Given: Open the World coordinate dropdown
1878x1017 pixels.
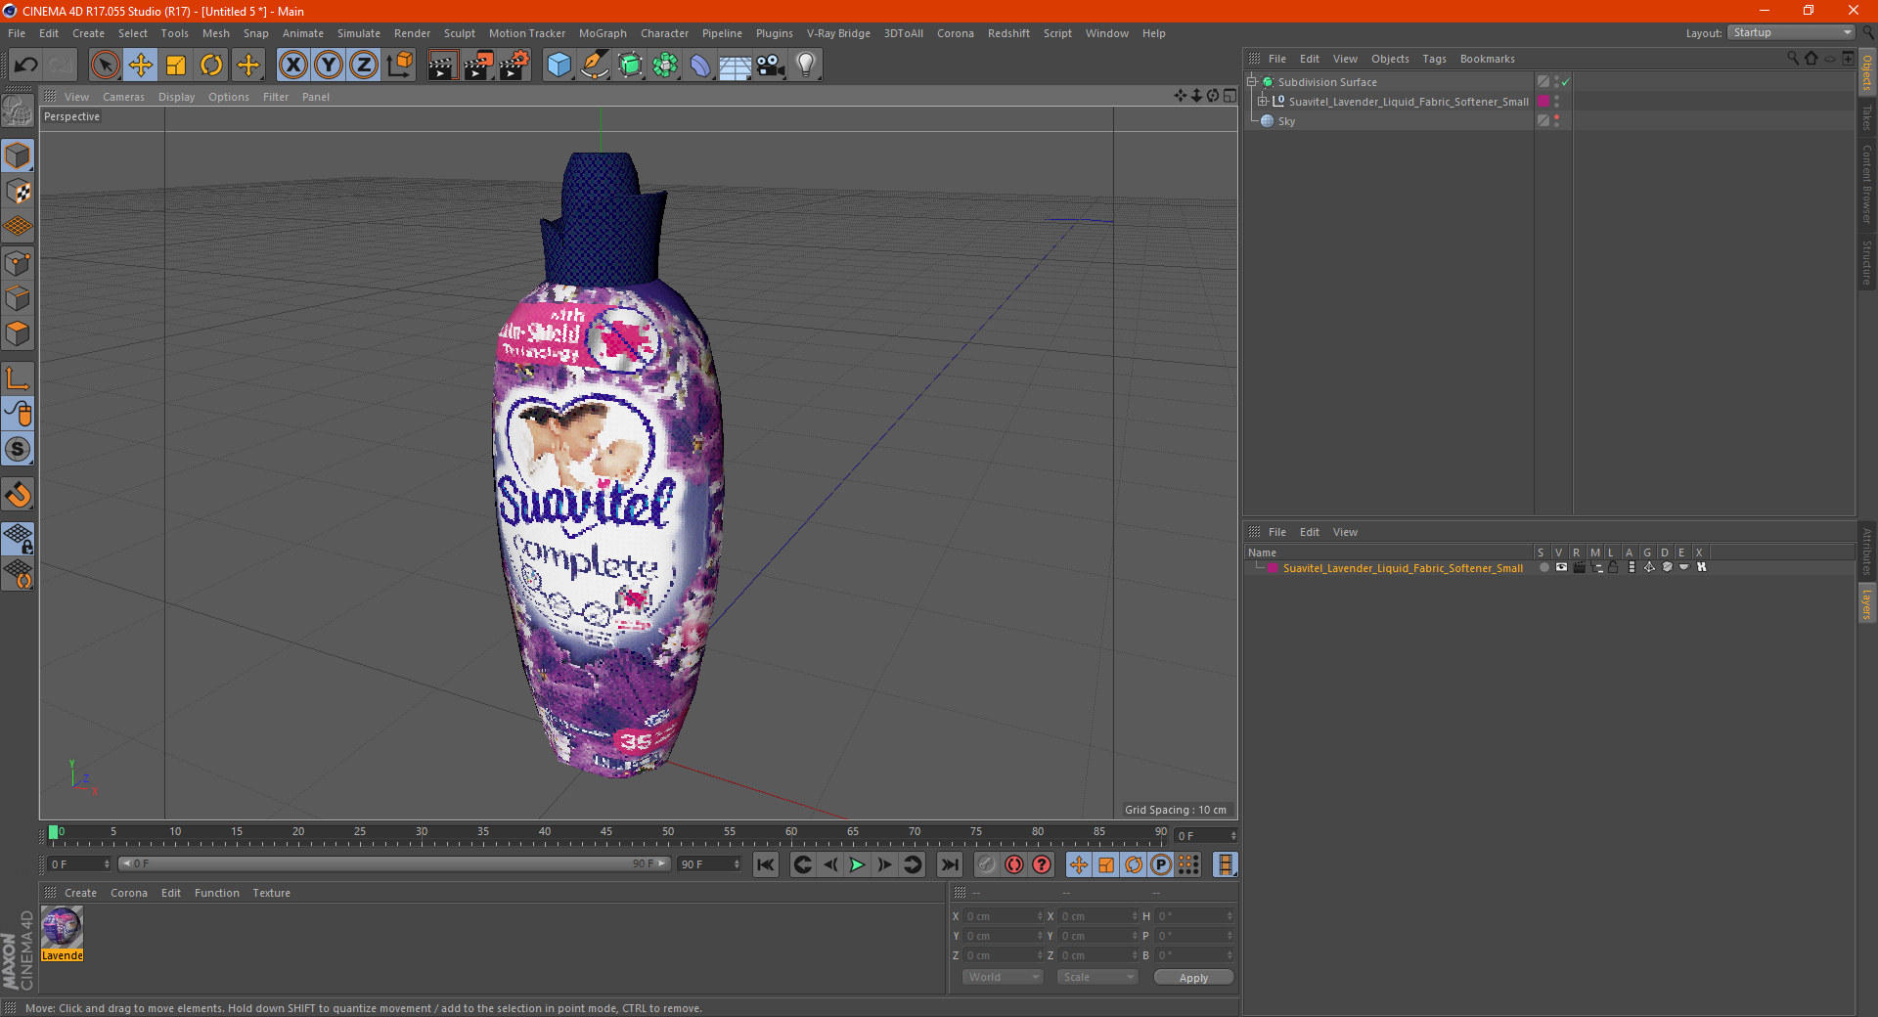Looking at the screenshot, I should point(1003,977).
